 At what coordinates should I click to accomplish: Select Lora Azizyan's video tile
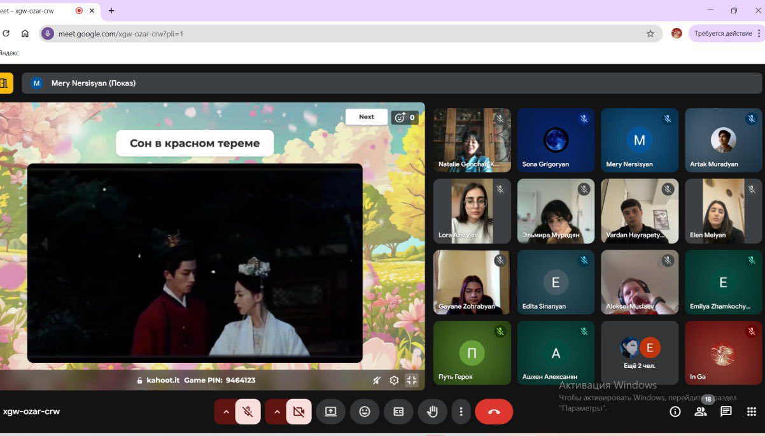[472, 211]
